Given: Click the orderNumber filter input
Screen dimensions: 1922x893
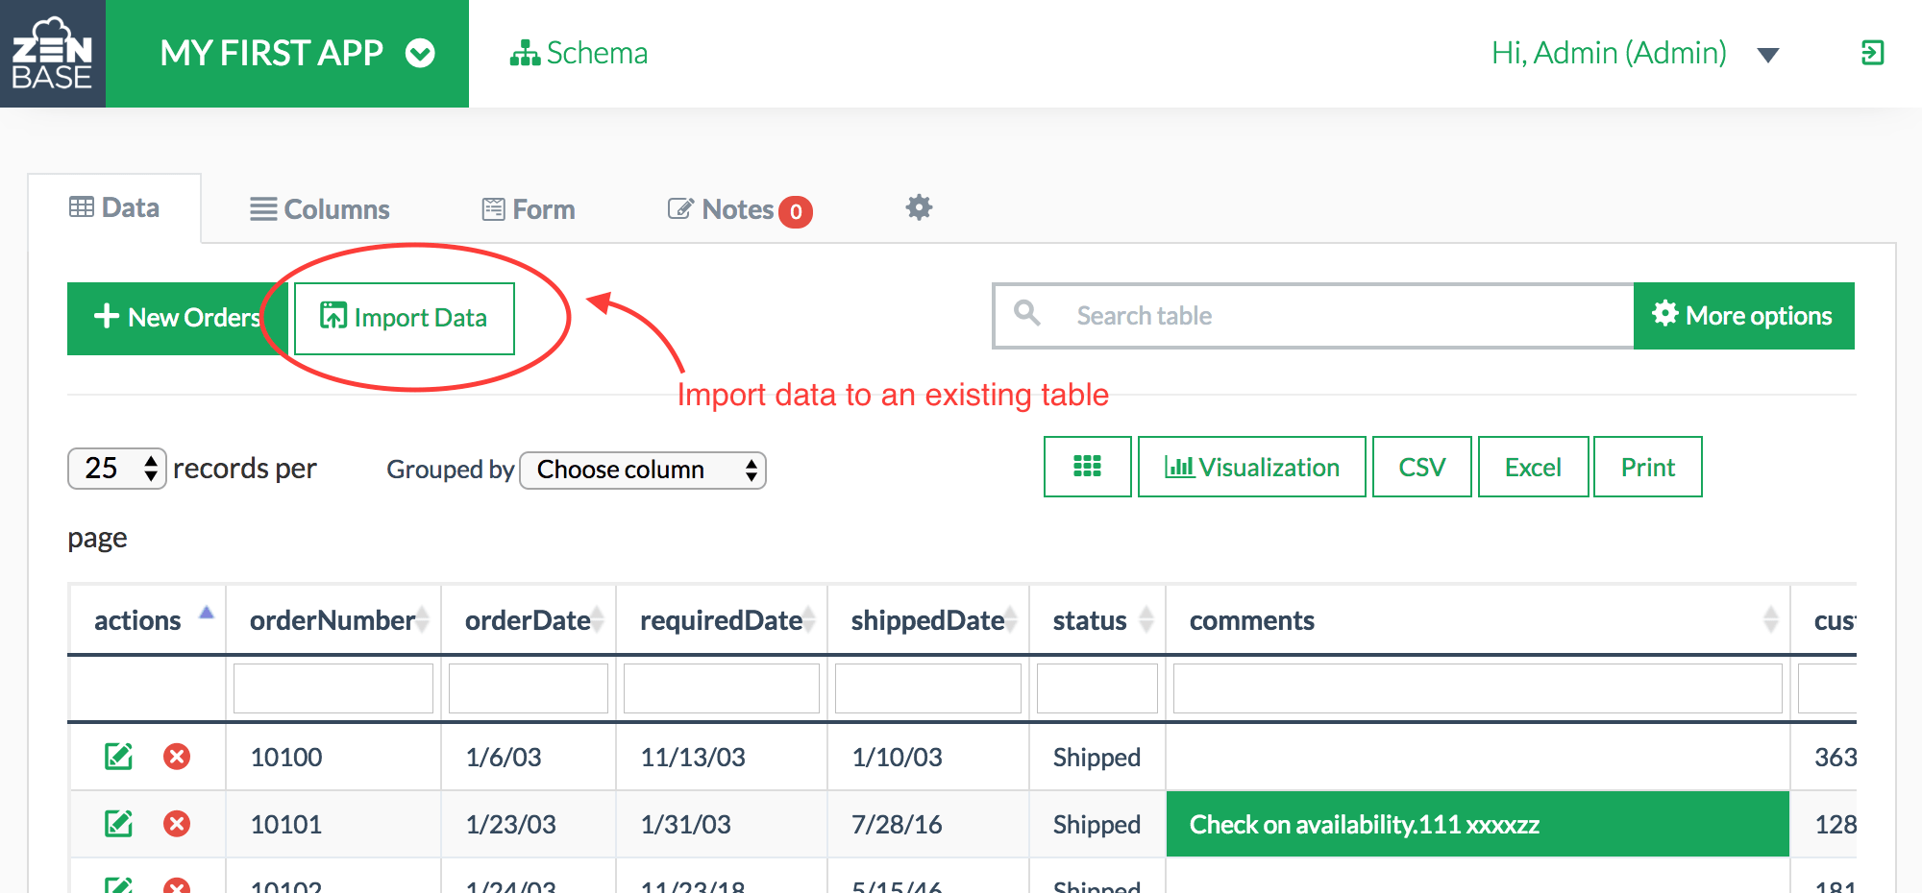Looking at the screenshot, I should tap(333, 688).
